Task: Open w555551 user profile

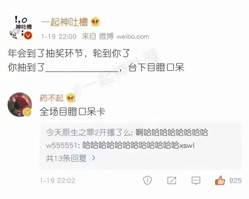Action: click(x=62, y=145)
